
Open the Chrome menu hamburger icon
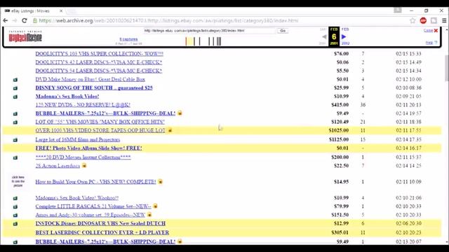pos(444,20)
